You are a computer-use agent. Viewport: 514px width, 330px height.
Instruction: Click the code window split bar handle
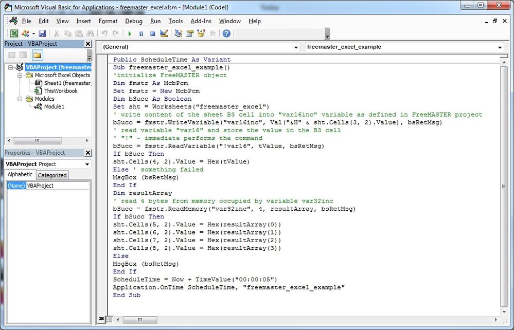(504, 57)
